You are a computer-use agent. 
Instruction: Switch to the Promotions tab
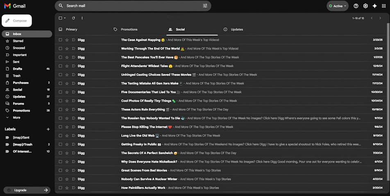(129, 30)
